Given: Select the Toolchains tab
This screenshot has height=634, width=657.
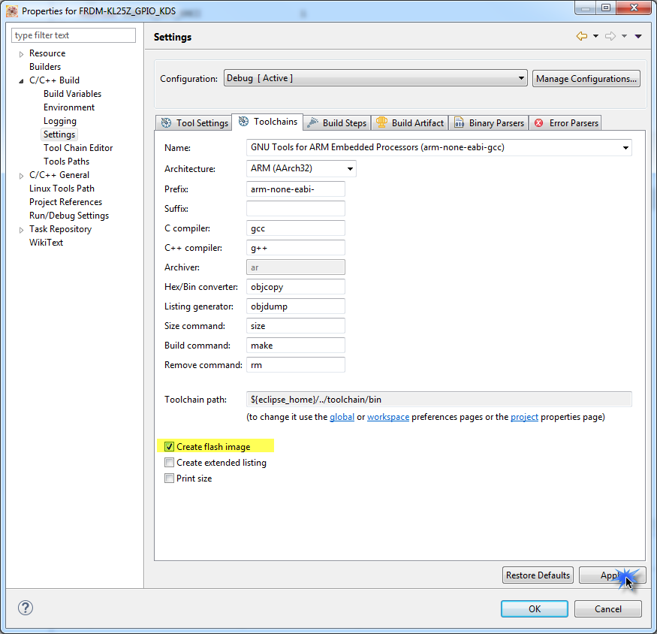Looking at the screenshot, I should [267, 122].
